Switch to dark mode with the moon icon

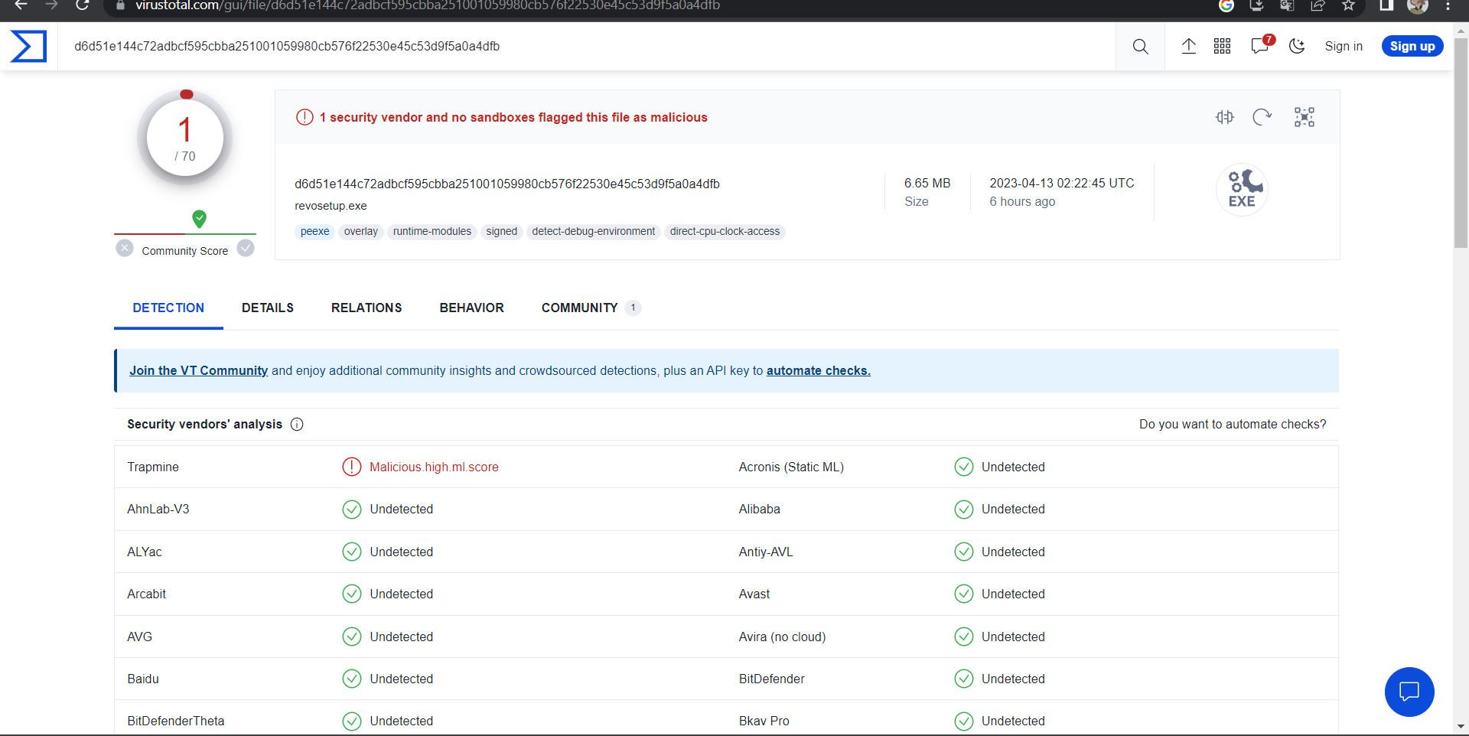[1297, 47]
